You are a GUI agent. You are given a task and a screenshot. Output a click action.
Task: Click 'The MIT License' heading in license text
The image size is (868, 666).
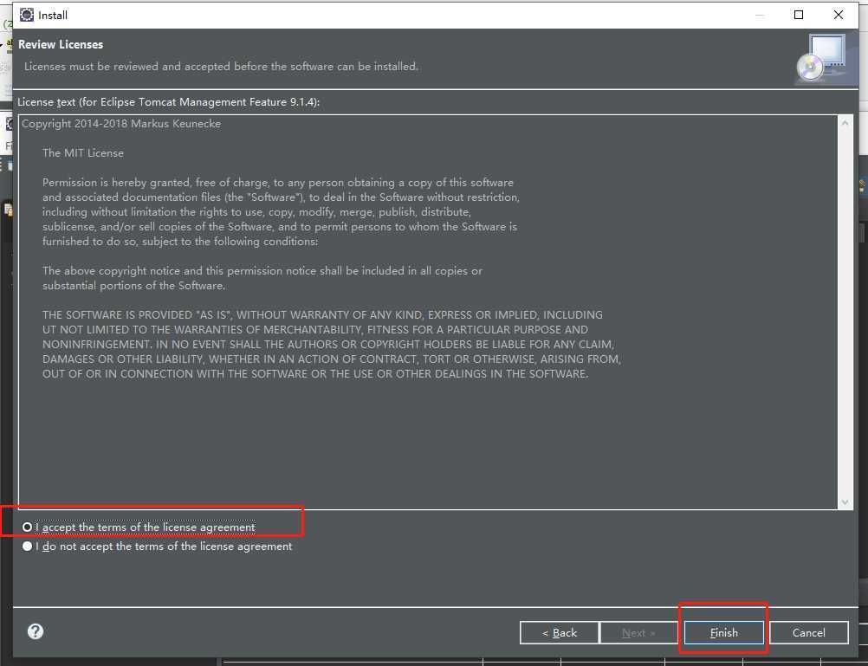click(83, 153)
